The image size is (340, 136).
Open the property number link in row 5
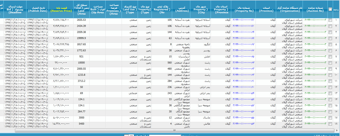click(243, 44)
